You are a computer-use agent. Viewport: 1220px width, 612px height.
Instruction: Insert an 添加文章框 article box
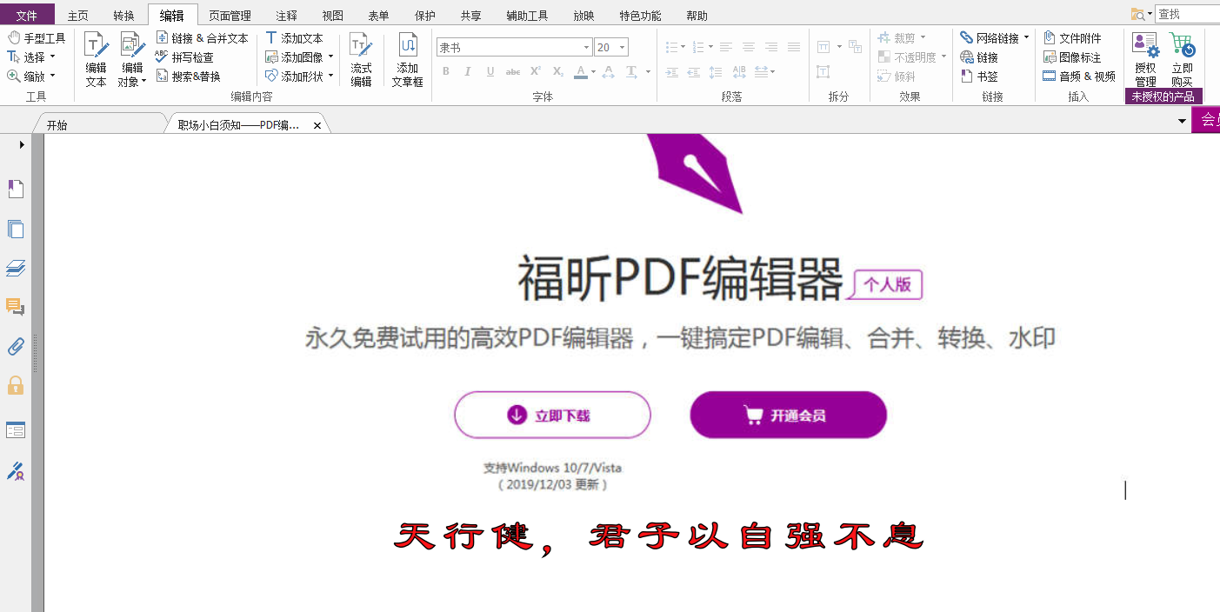pos(406,58)
